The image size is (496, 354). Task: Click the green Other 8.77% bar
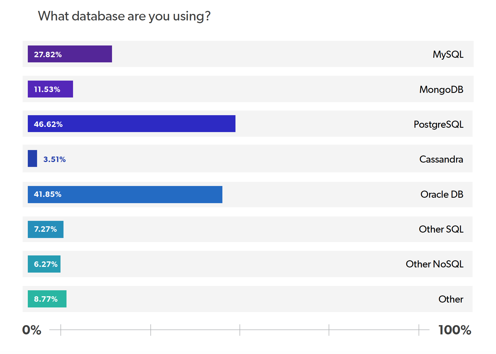click(x=47, y=299)
